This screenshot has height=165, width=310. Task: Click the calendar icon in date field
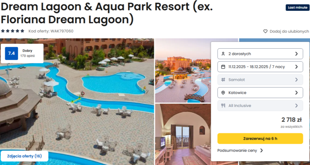[223, 66]
